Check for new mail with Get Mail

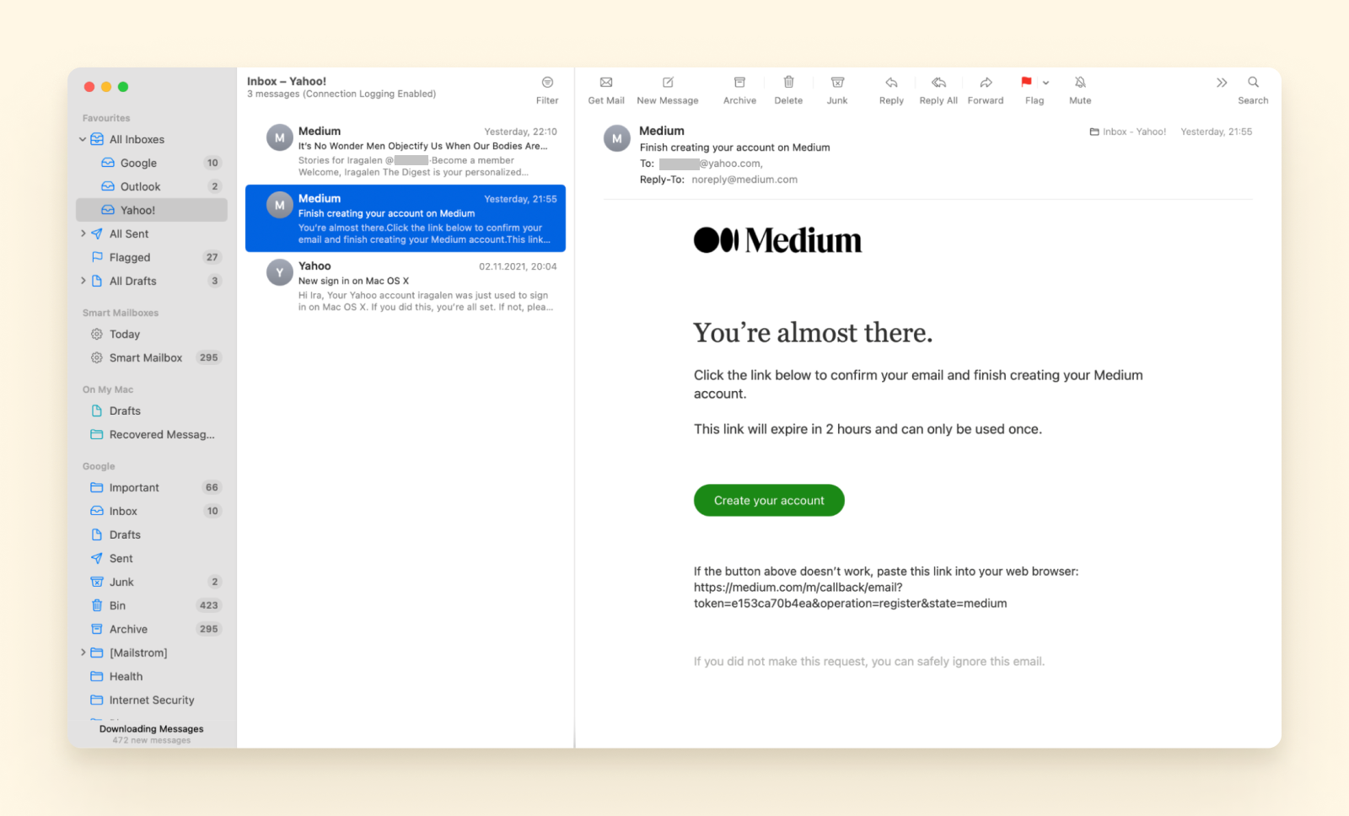pos(605,89)
